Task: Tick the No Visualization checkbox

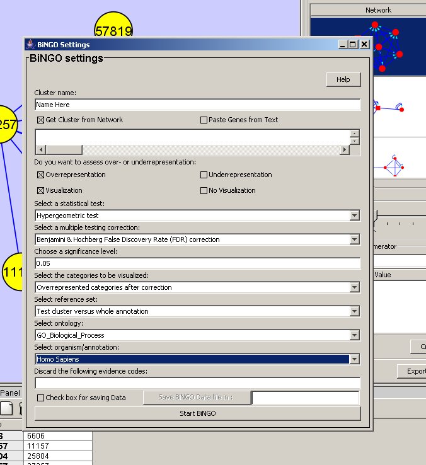Action: pos(204,190)
